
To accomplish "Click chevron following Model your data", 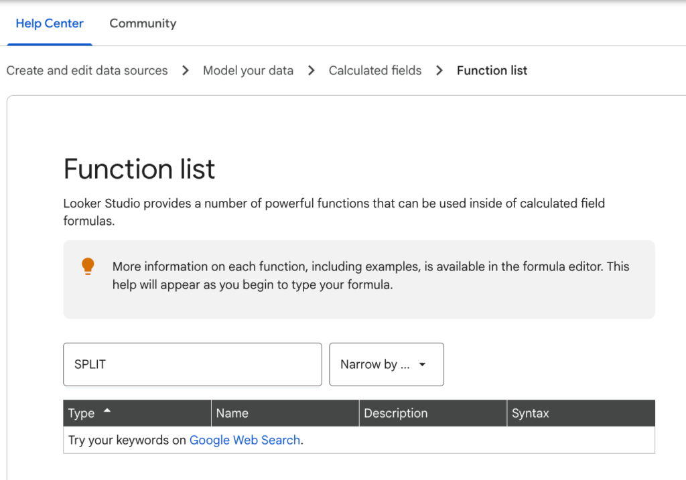I will [311, 70].
